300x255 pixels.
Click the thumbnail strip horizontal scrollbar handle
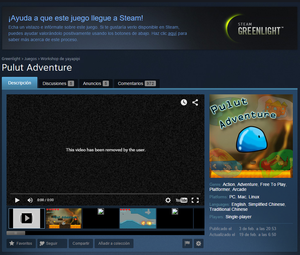pos(16,233)
